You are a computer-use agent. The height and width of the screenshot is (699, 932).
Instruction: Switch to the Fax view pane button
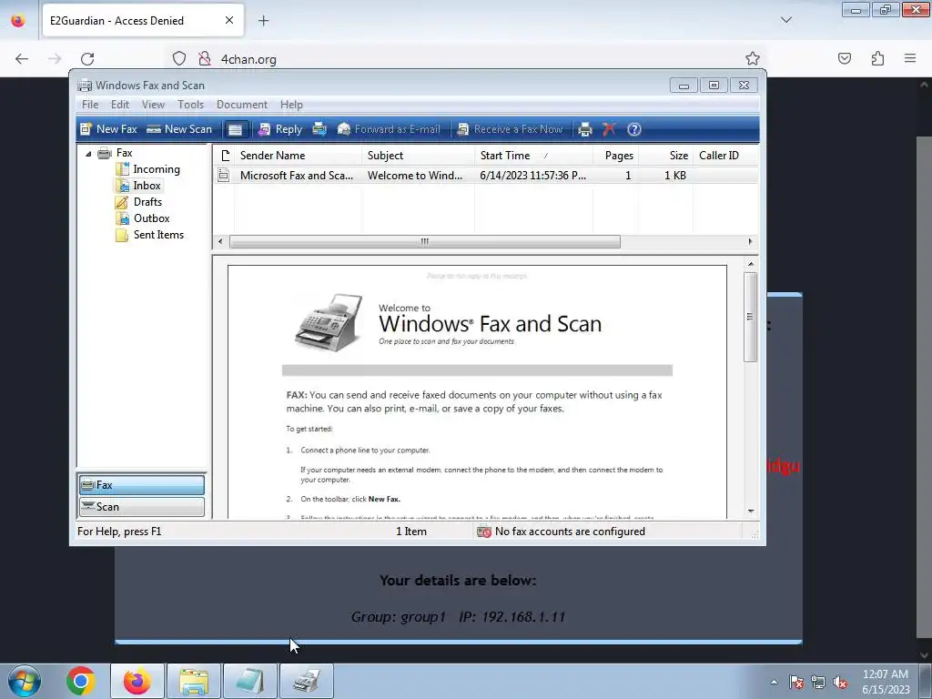click(141, 485)
